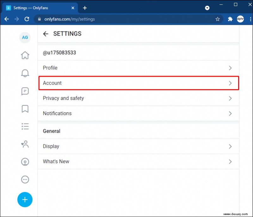The height and width of the screenshot is (217, 253).
Task: Open a new browser tab
Action: point(85,8)
